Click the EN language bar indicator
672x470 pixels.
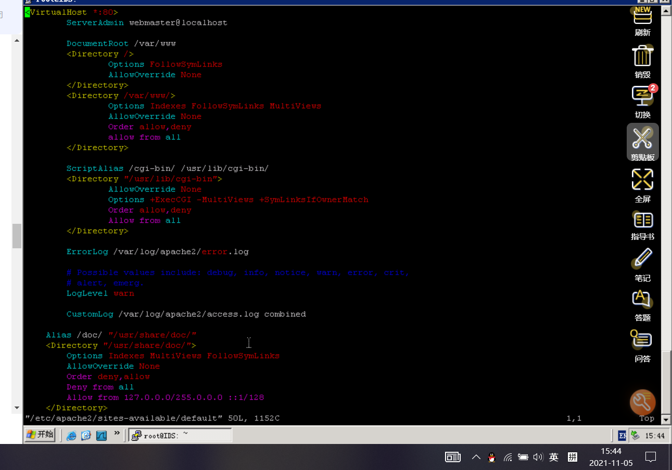click(x=622, y=435)
